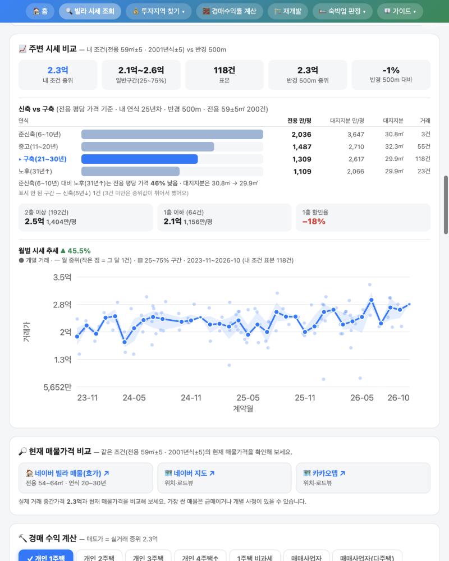Click the map icon in 카카오맵 card
The width and height of the screenshot is (449, 561).
307,473
